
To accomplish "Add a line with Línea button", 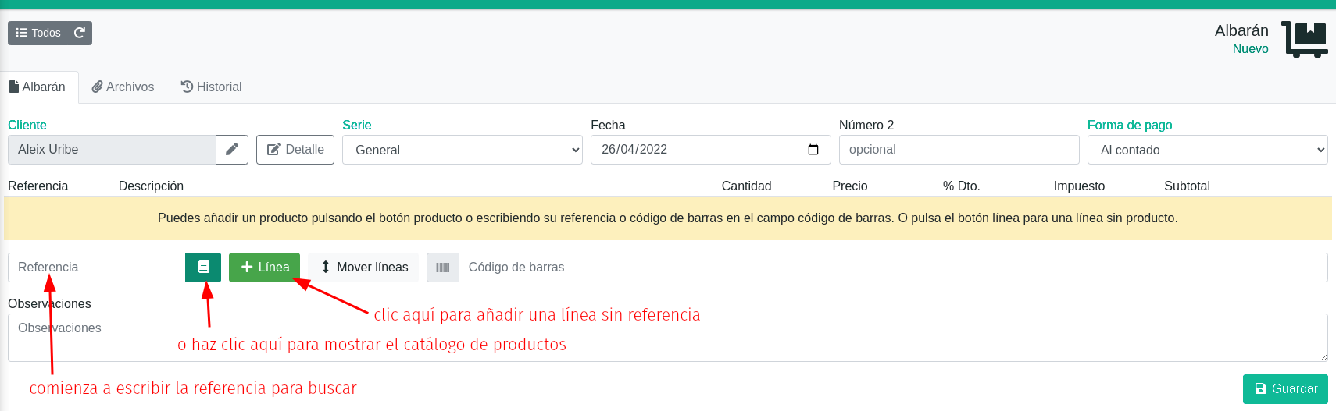I will click(264, 268).
